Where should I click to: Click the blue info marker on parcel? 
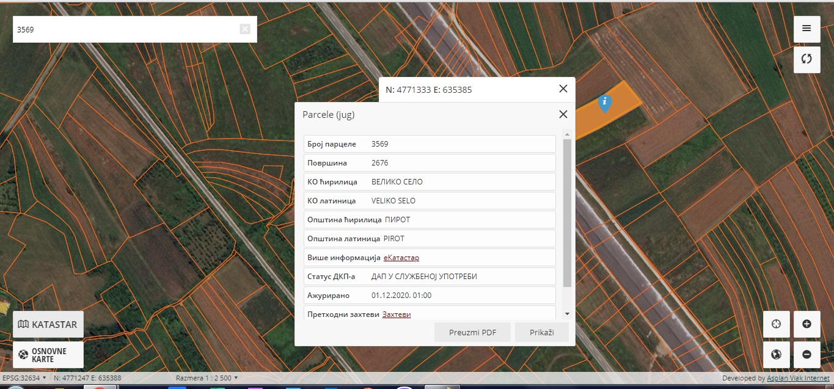[604, 103]
